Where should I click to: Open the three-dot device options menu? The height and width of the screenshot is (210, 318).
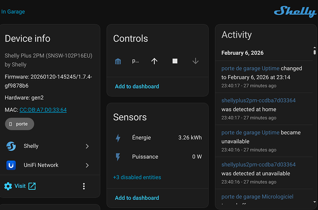tap(84, 186)
